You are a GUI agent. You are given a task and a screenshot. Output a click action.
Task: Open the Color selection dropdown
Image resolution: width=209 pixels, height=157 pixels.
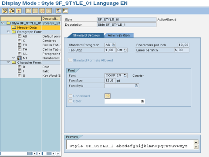point(142,101)
